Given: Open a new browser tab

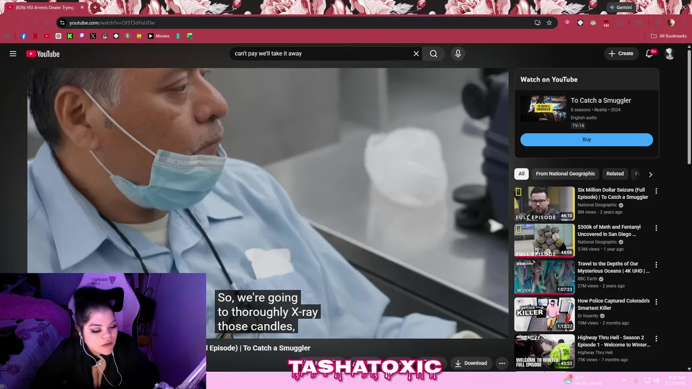Looking at the screenshot, I should tap(95, 8).
